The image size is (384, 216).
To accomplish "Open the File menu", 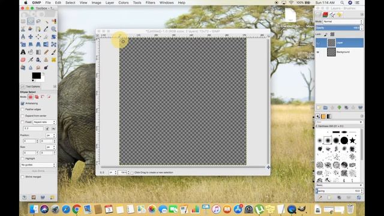I will [48, 2].
